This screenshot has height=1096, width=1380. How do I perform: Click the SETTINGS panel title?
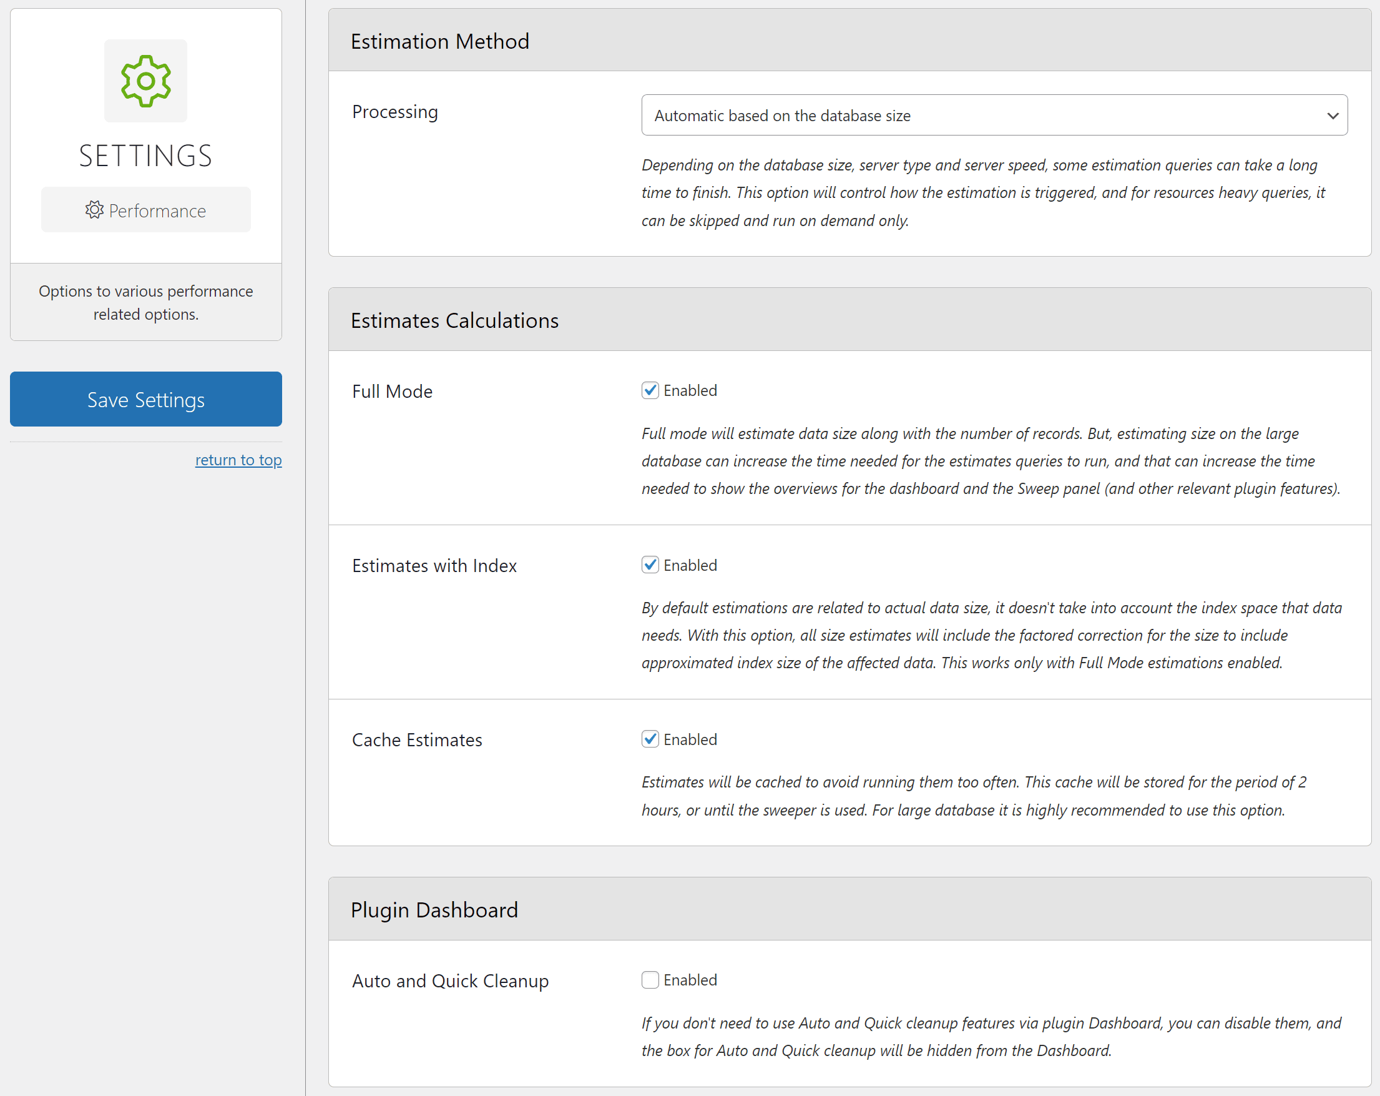click(146, 156)
